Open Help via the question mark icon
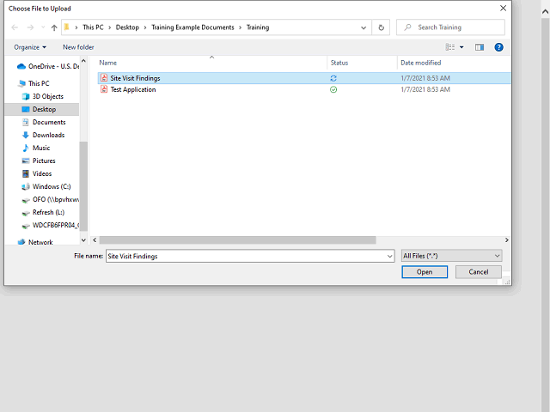Image resolution: width=550 pixels, height=412 pixels. coord(498,47)
